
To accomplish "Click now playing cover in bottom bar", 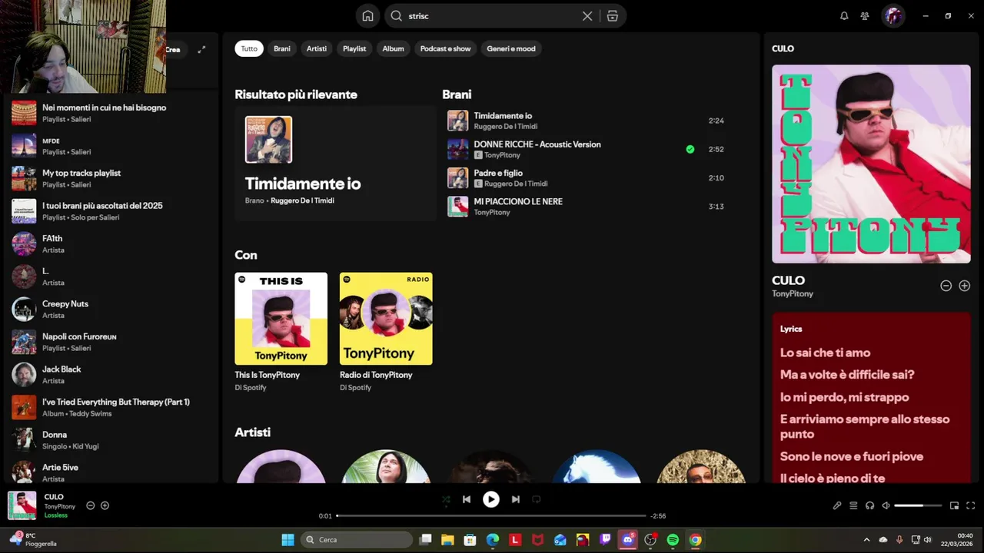I will click(x=22, y=505).
